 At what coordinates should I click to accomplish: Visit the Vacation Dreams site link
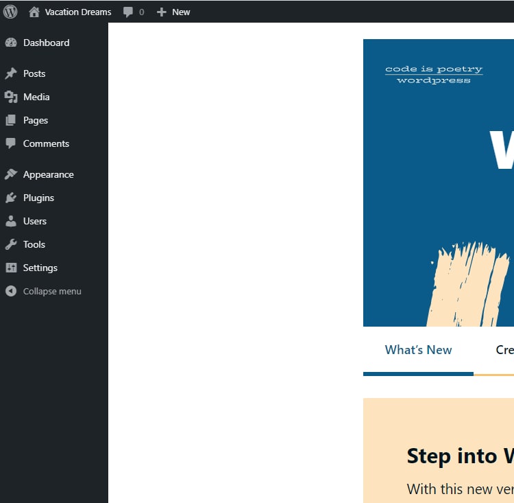78,12
